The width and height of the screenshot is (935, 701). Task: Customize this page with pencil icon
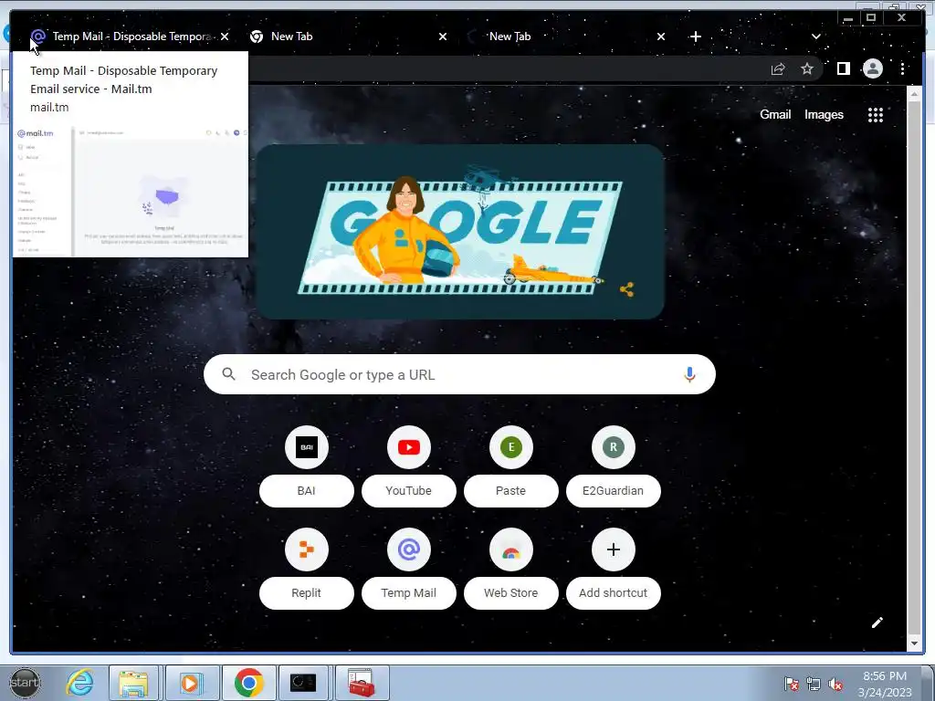pos(877,623)
